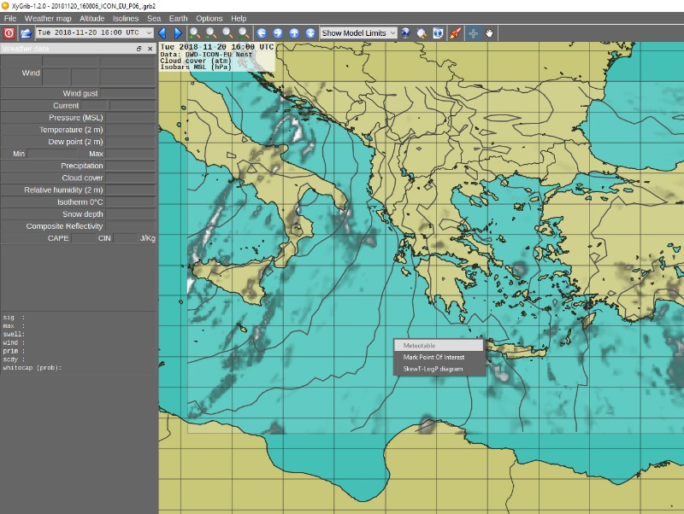Click the red Quit power icon
Image resolution: width=684 pixels, height=514 pixels.
pos(9,33)
